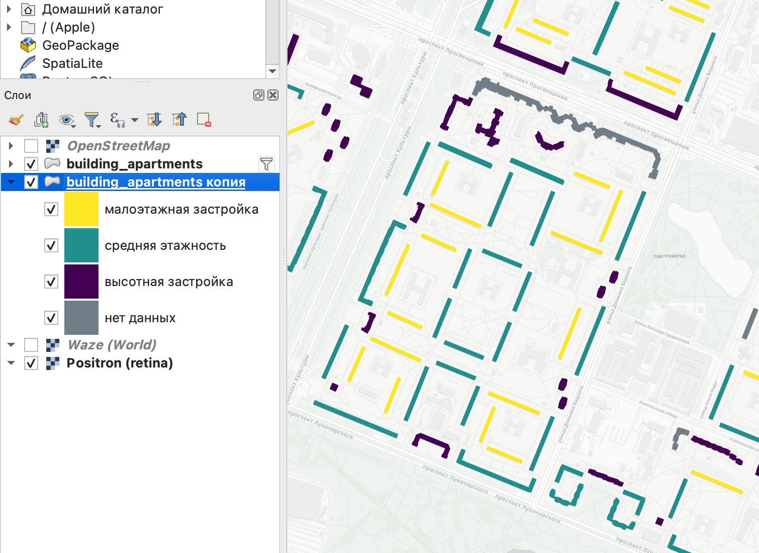
Task: Click the filter legend funnel icon
Action: pos(91,120)
